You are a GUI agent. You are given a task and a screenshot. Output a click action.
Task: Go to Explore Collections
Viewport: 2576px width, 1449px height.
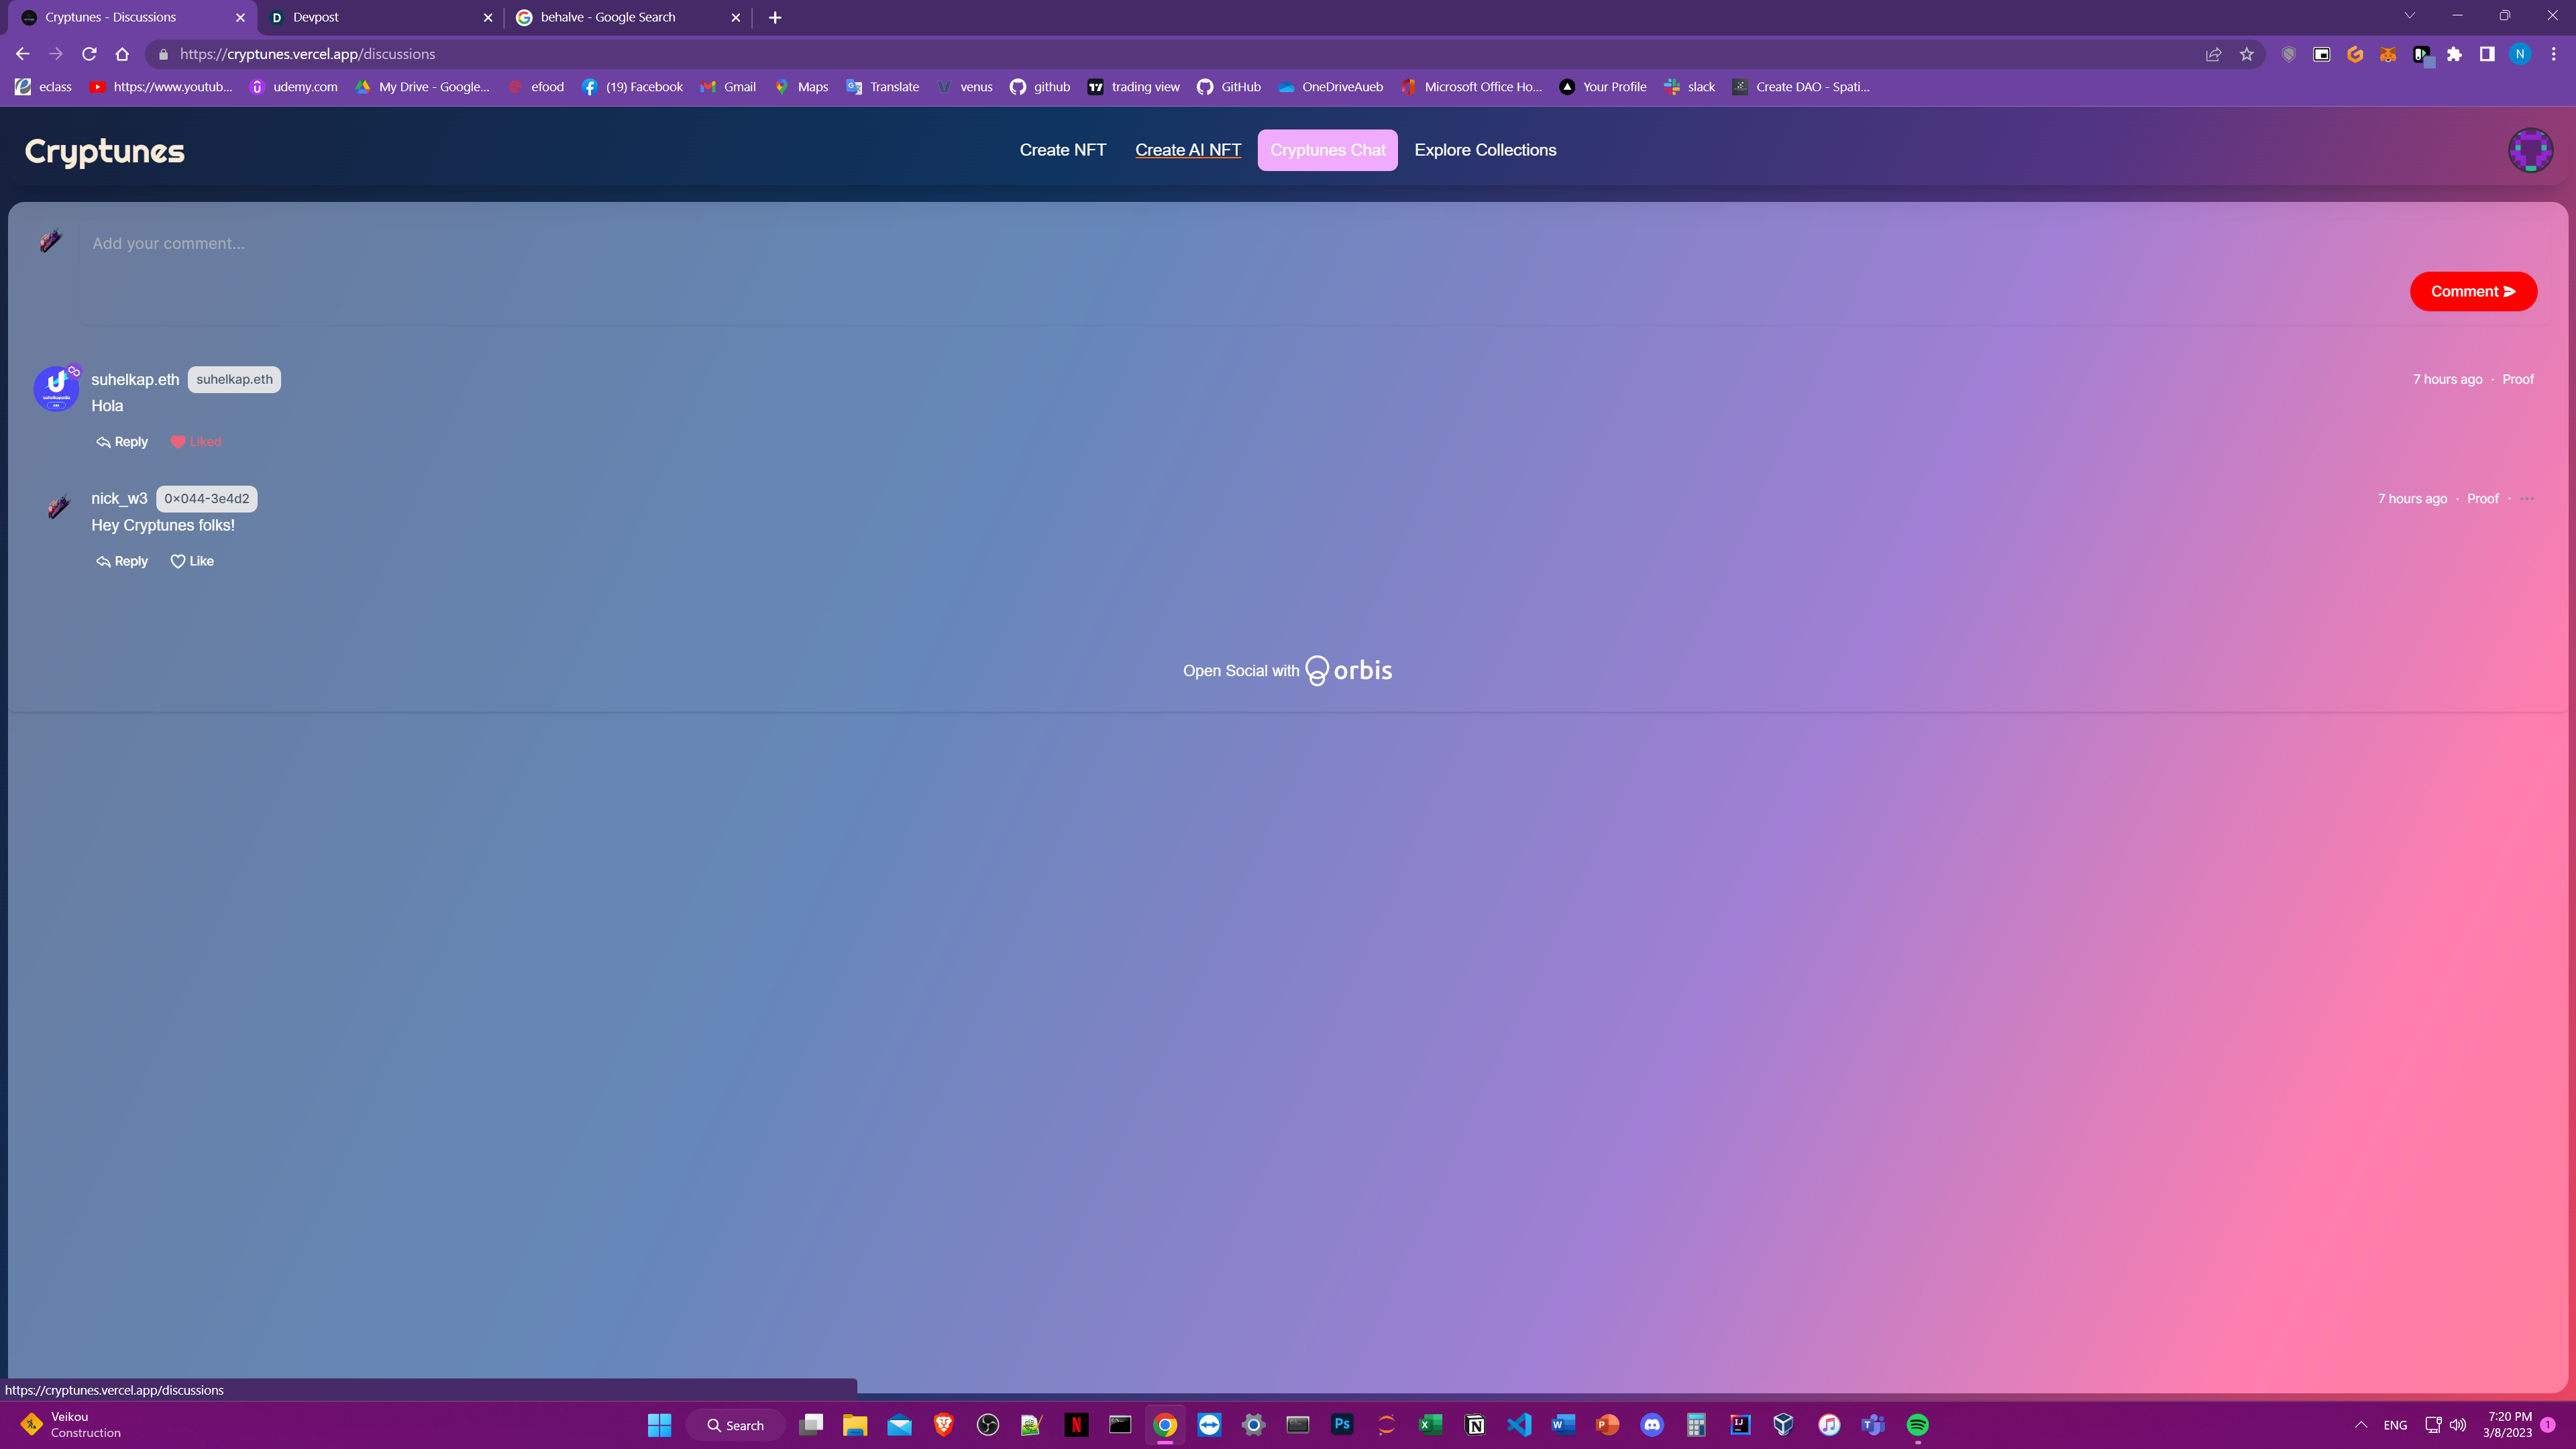(x=1485, y=150)
